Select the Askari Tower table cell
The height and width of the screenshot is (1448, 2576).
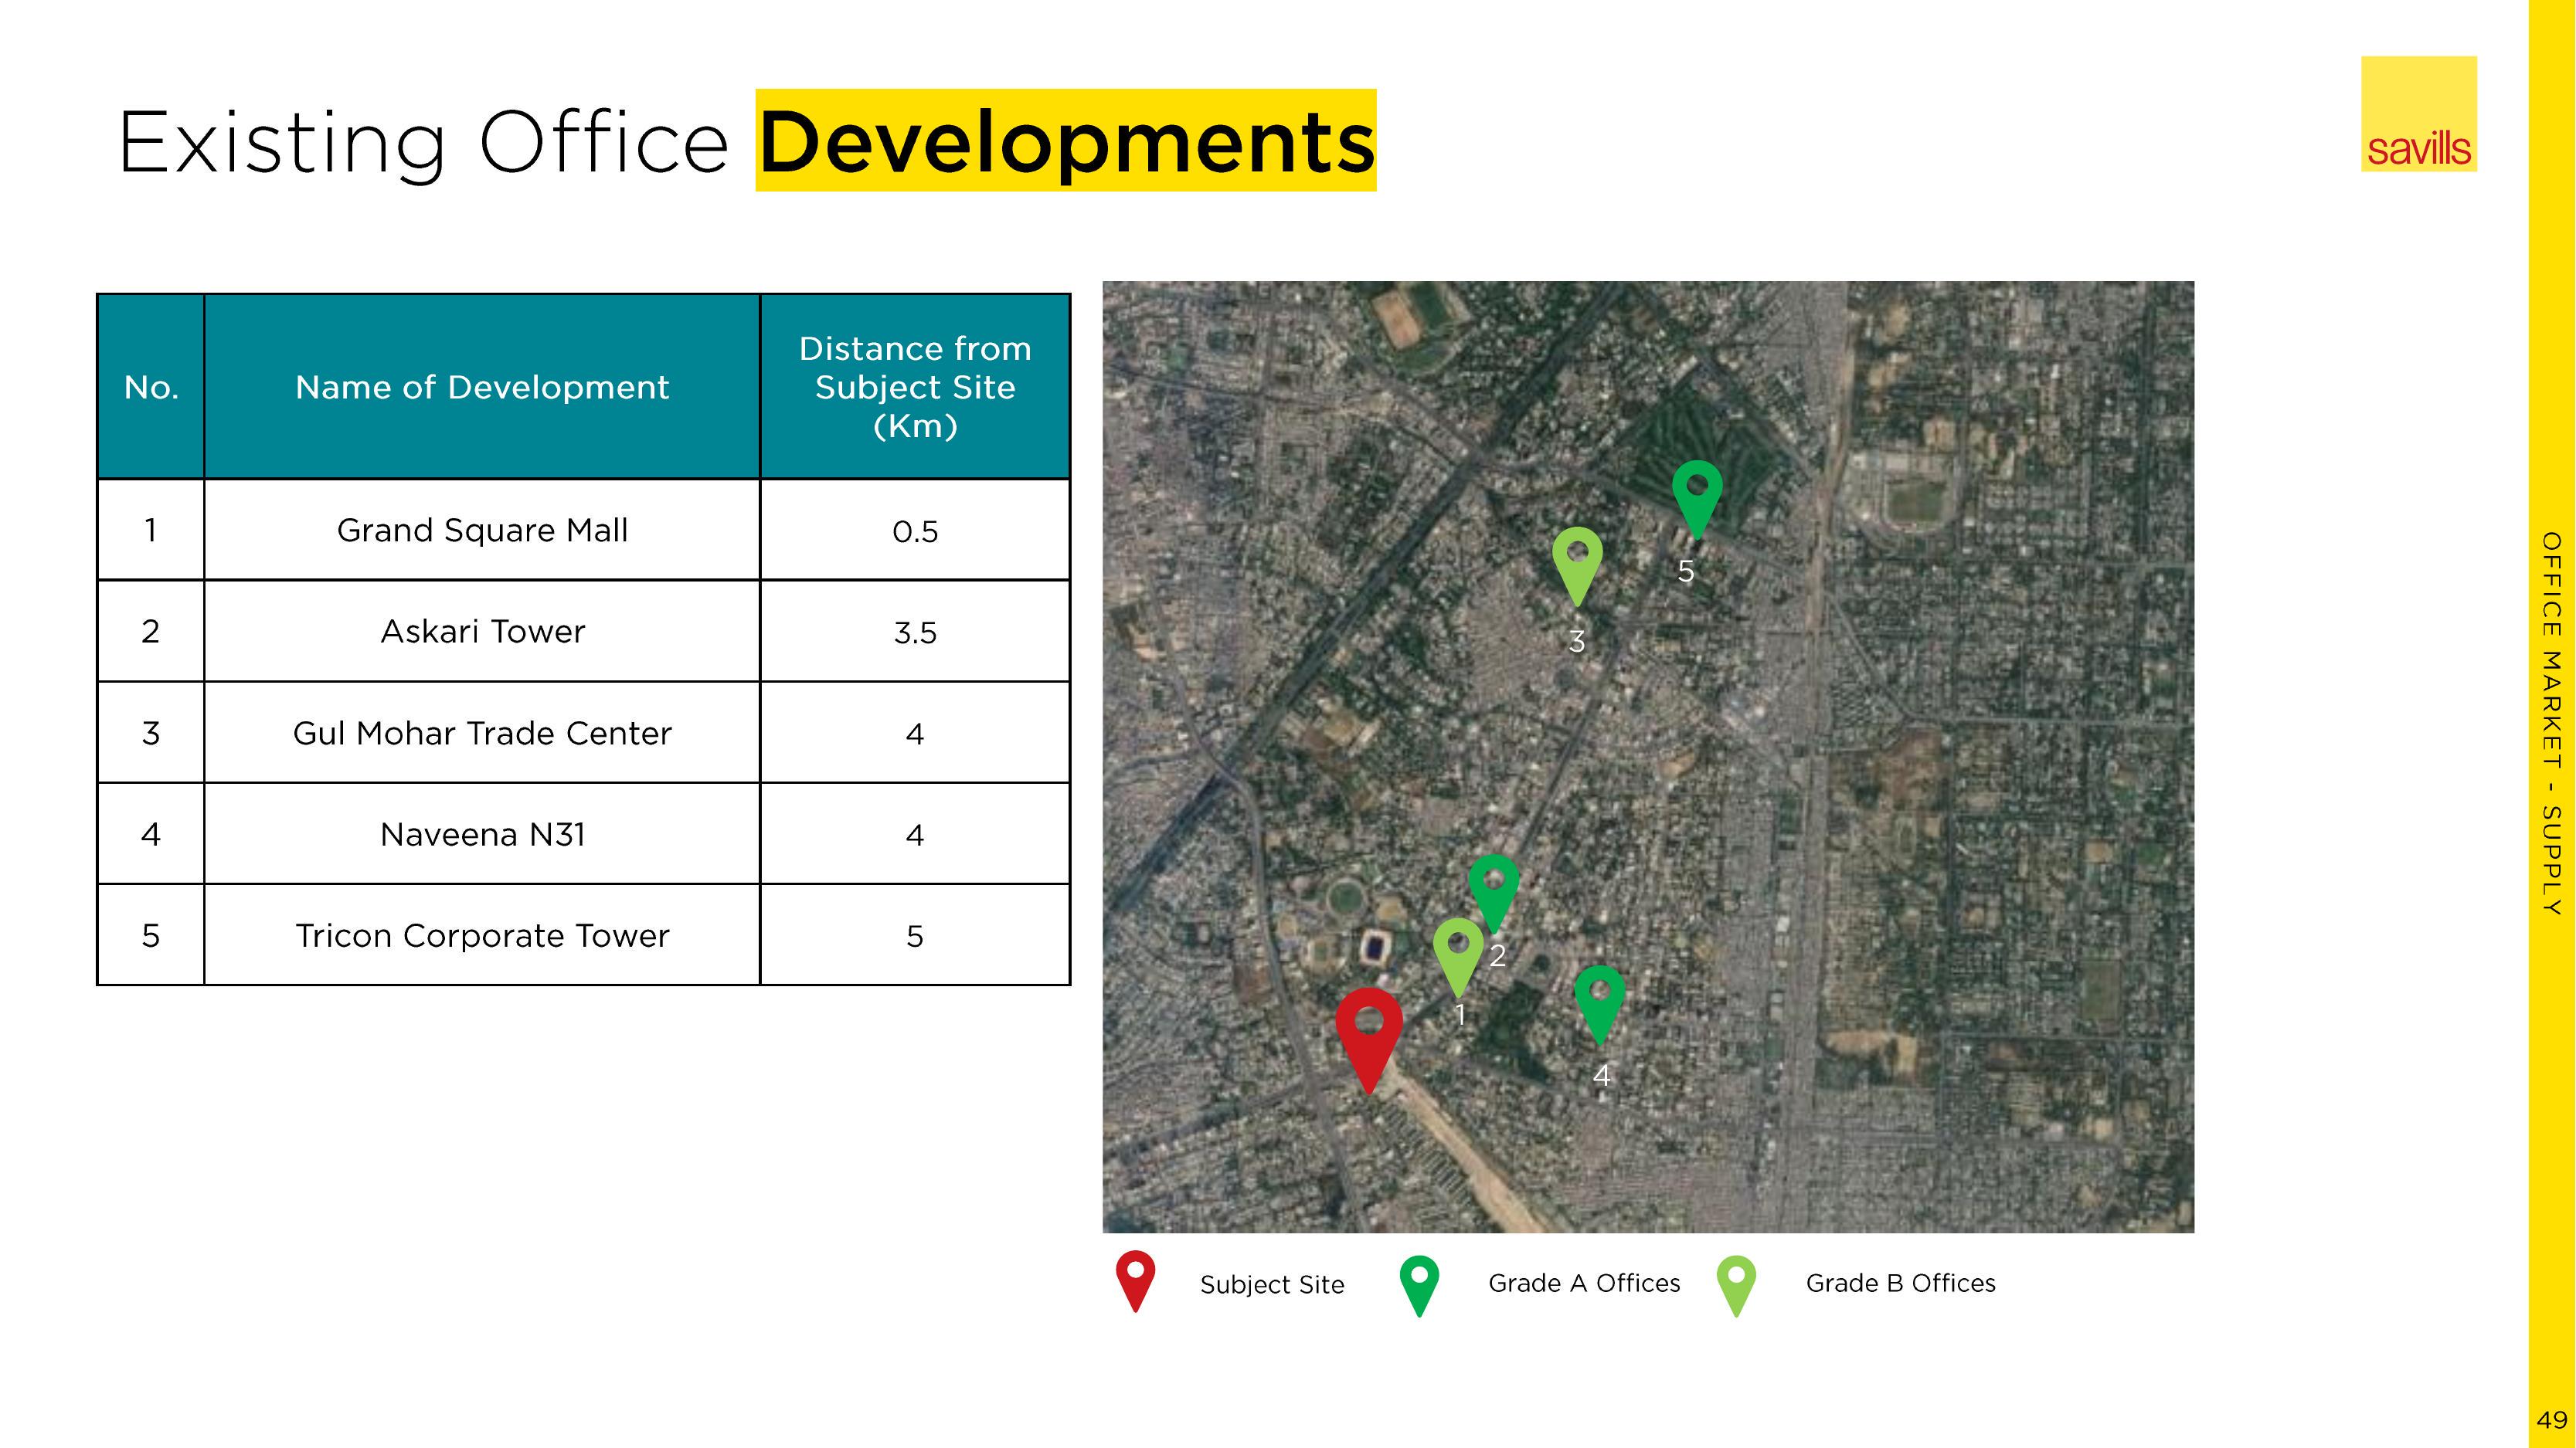pos(482,632)
